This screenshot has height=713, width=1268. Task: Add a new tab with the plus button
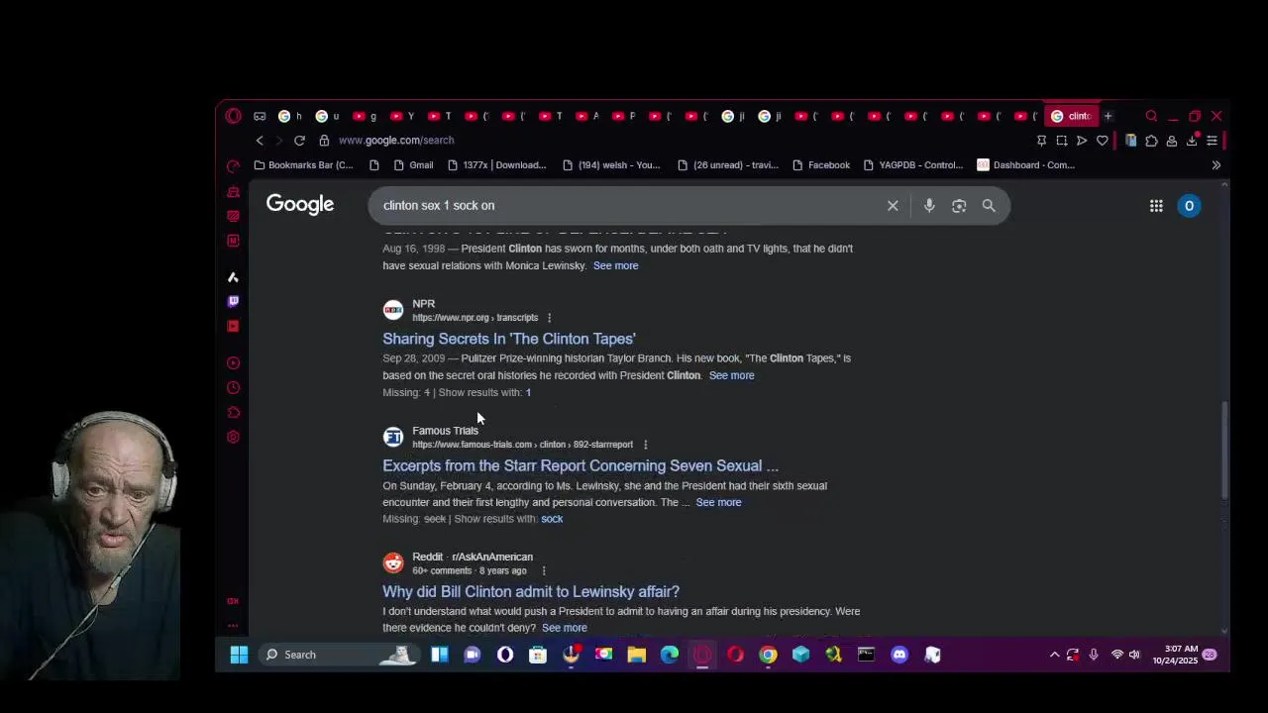click(x=1109, y=116)
